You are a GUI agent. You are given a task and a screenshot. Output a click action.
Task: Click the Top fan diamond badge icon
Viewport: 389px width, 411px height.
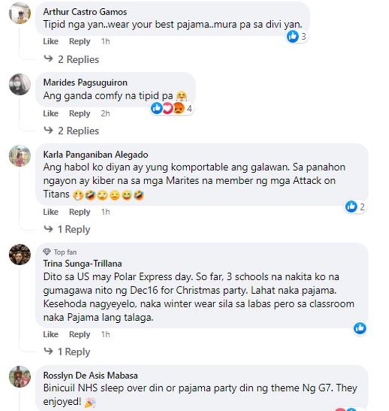click(x=47, y=252)
